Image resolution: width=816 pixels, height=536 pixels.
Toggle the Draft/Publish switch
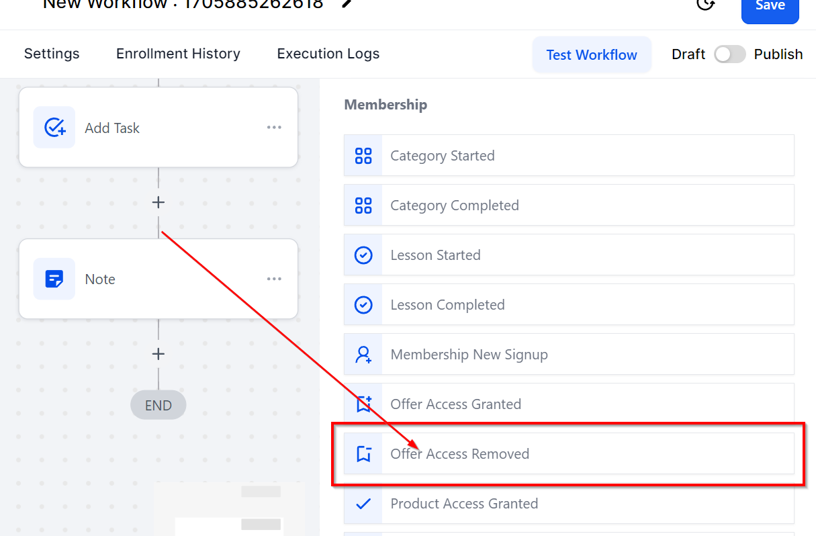tap(729, 54)
